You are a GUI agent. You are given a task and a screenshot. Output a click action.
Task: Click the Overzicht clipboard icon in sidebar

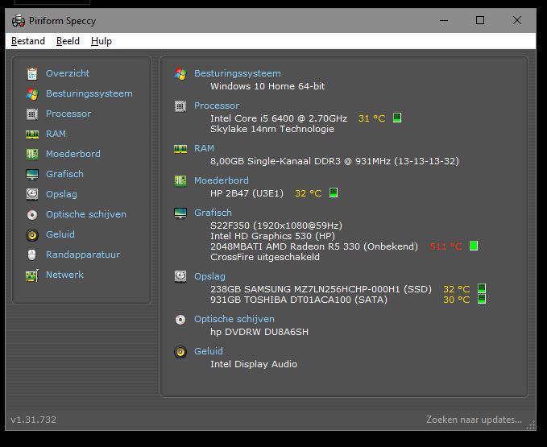tap(32, 73)
